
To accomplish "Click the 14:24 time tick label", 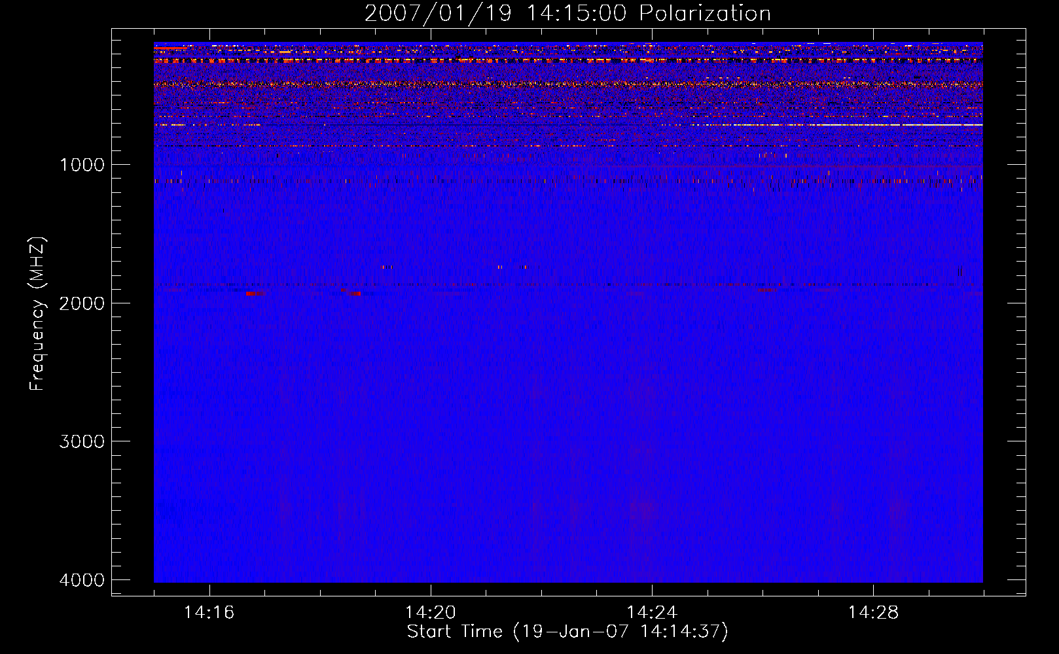I will (652, 613).
